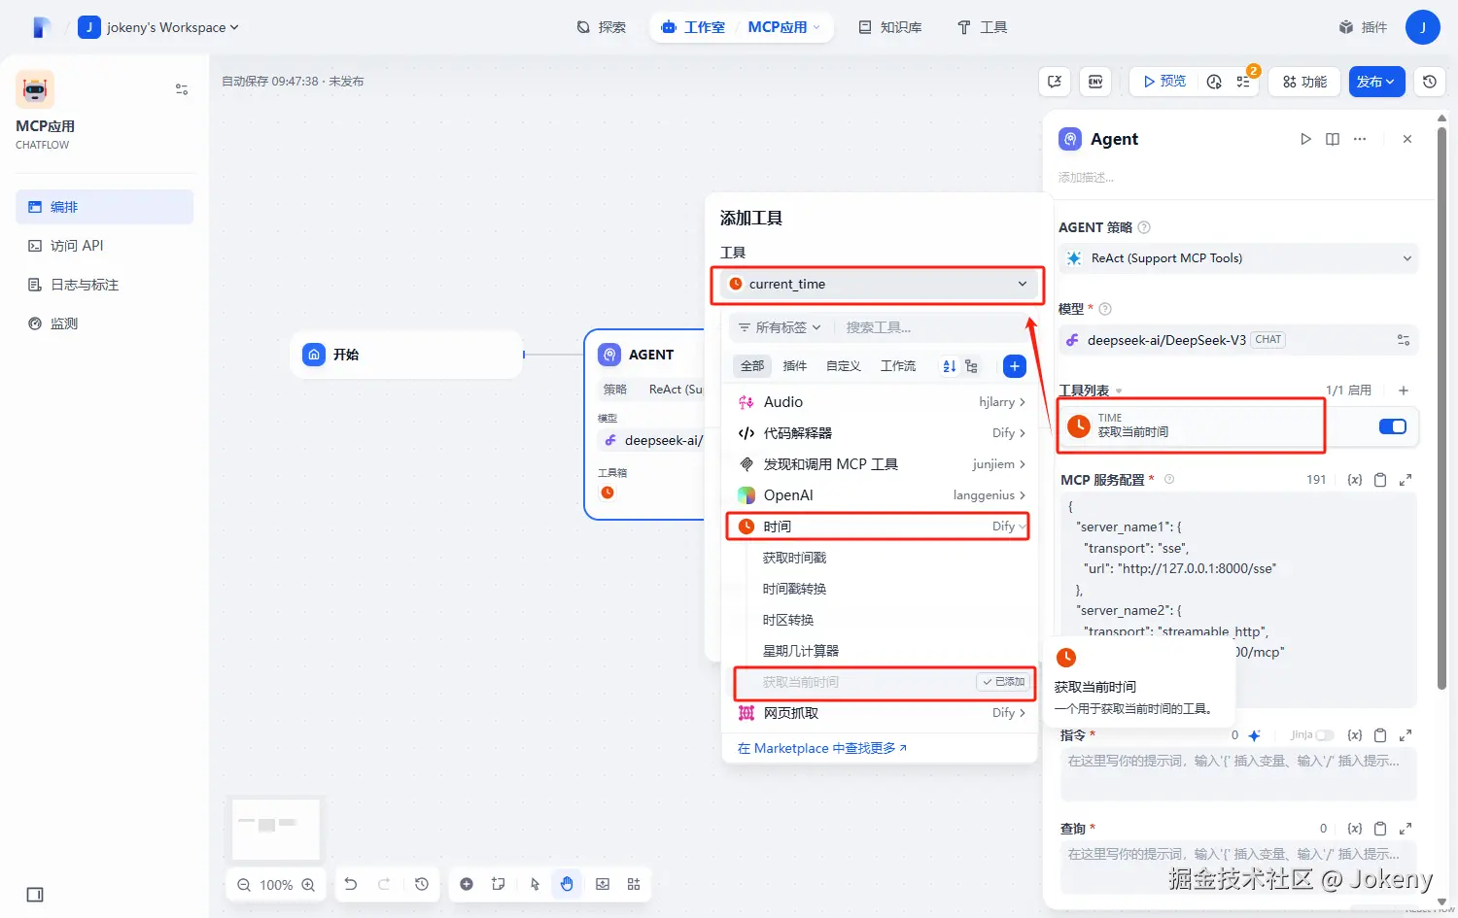Run the Agent node with play icon

[1305, 139]
